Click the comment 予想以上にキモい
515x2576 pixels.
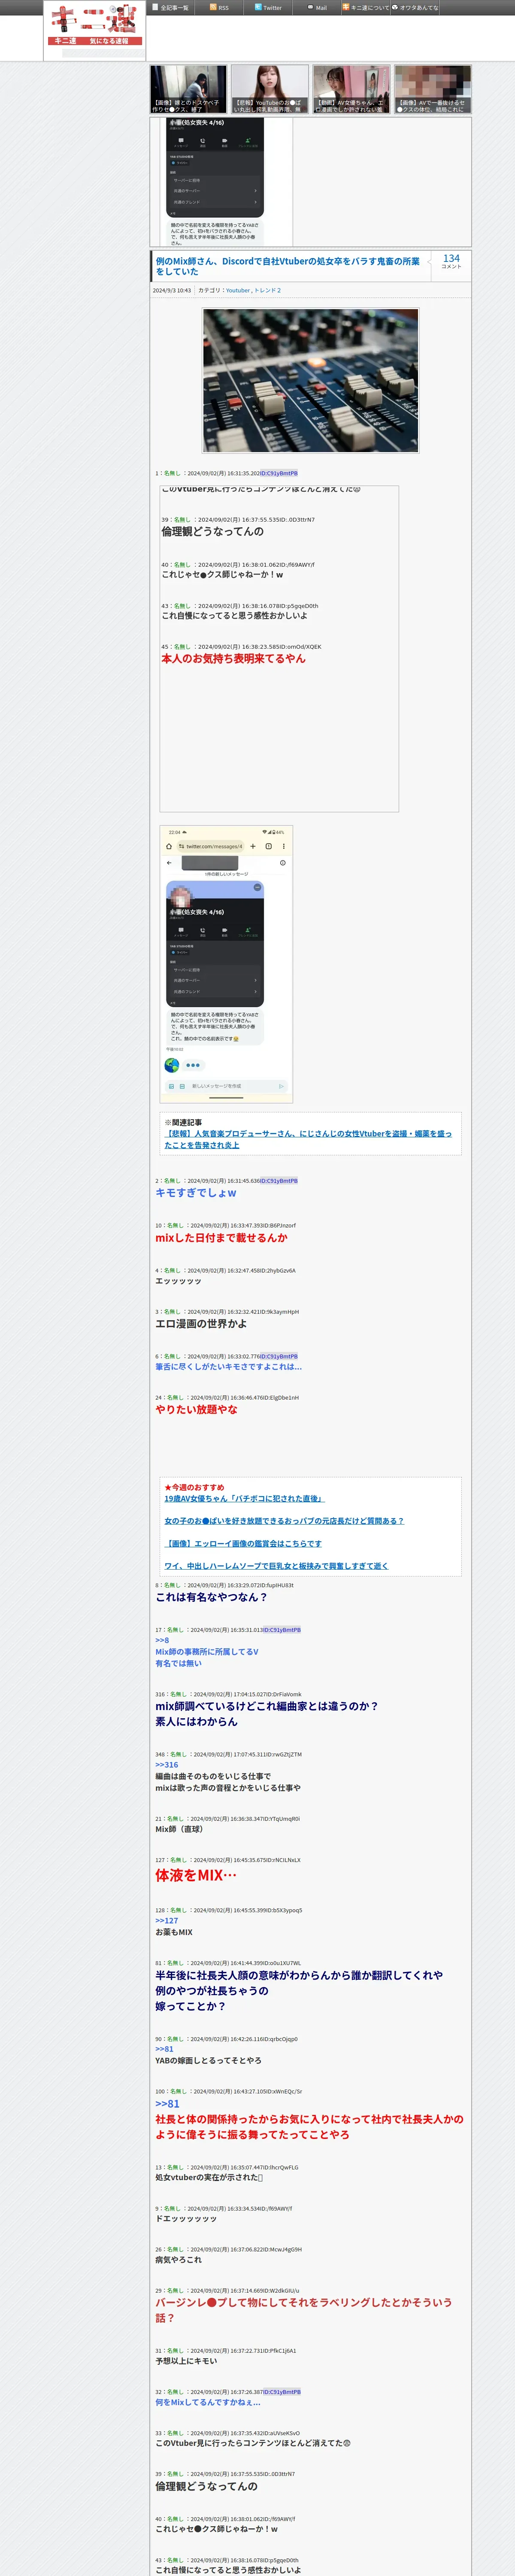[x=186, y=2361]
